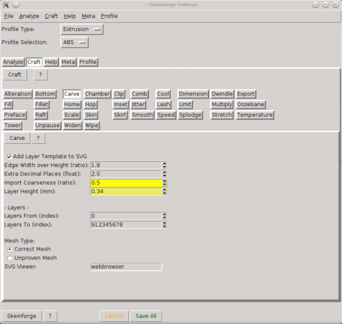Increase Edge Width over Height spinner
Screen dimensions: 342x324
[x=165, y=163]
